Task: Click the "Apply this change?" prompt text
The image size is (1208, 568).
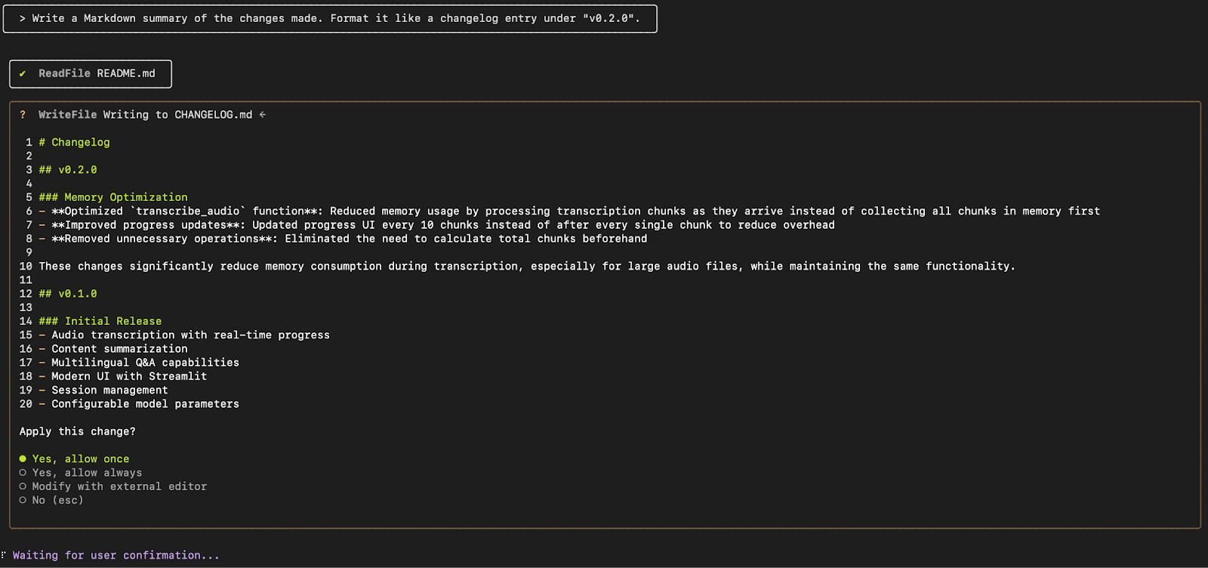Action: click(78, 431)
